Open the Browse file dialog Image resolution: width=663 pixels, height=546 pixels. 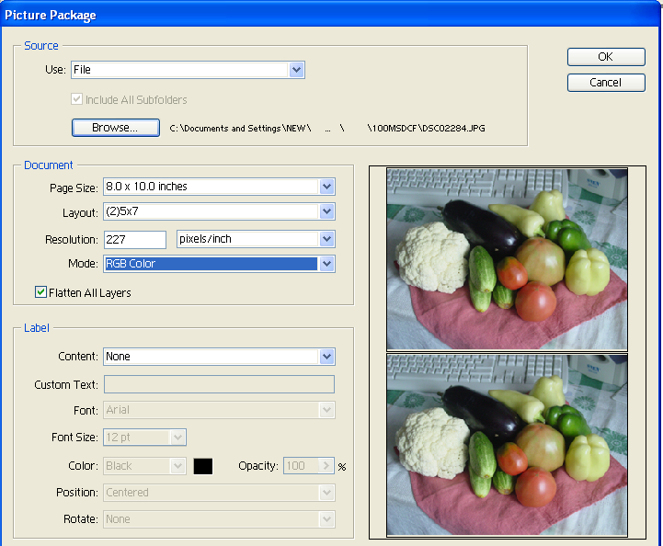[116, 128]
